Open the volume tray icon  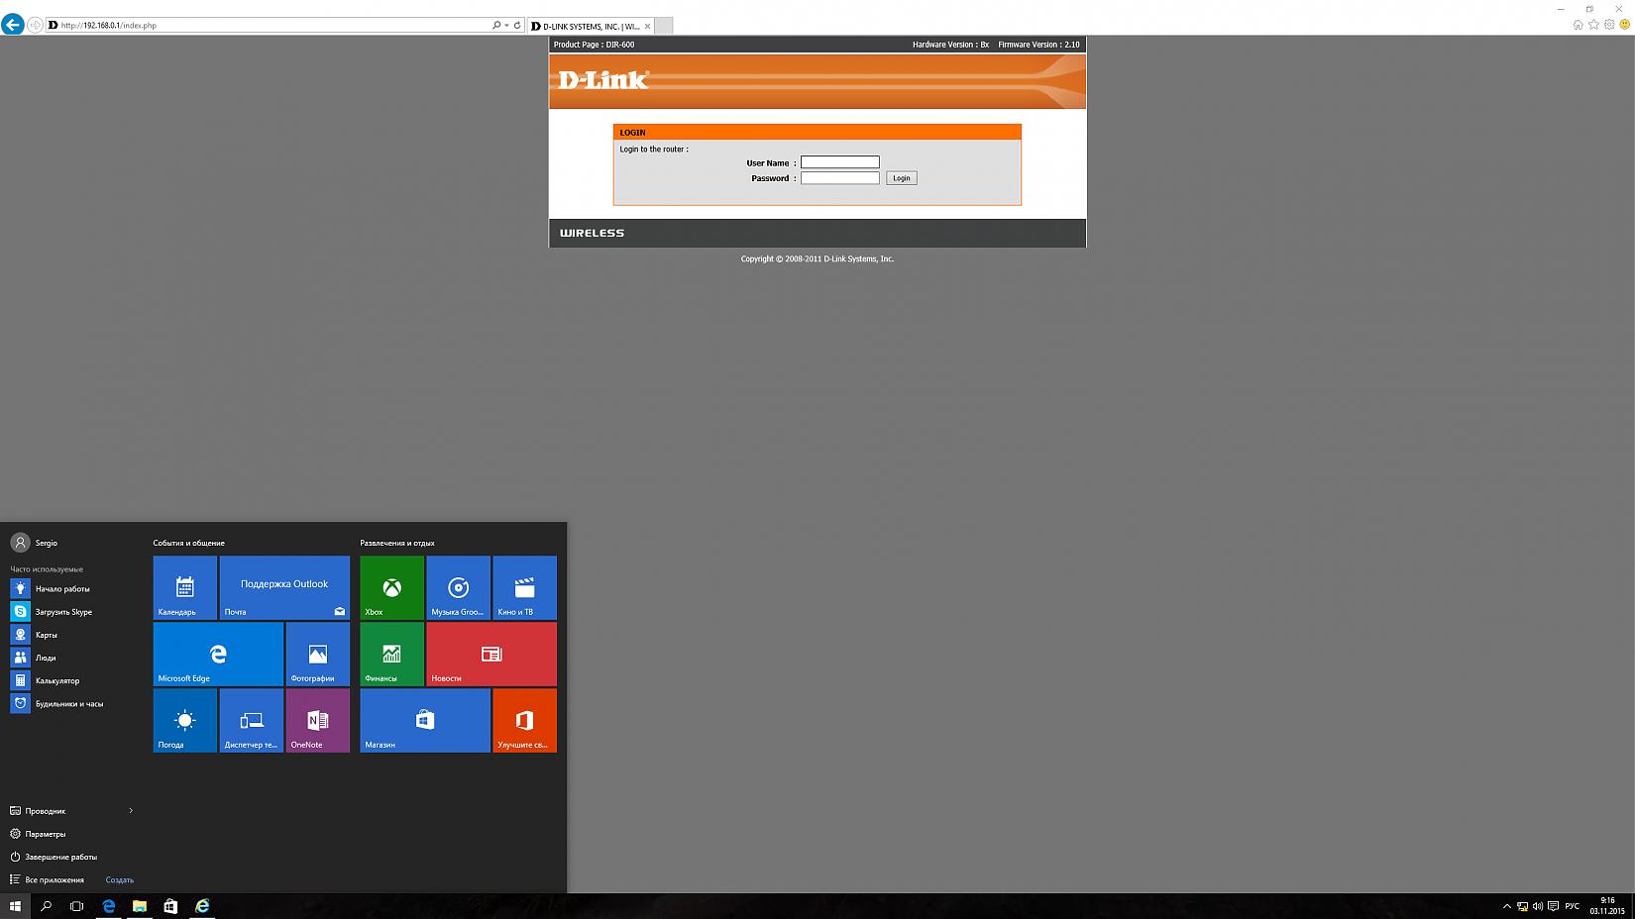pos(1537,906)
